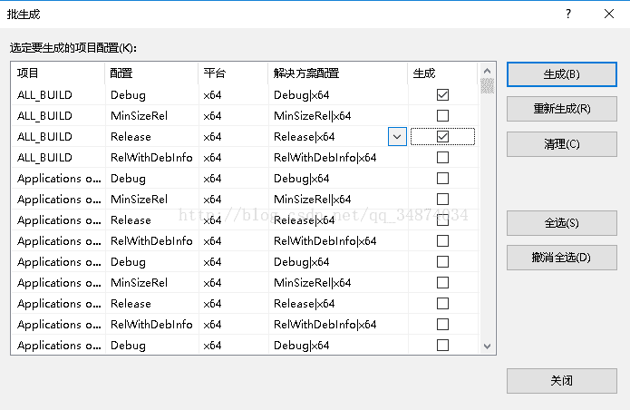Enable build for ALL_BUILD RelWithDebInfo
Screen dimensions: 630x410
click(x=442, y=158)
